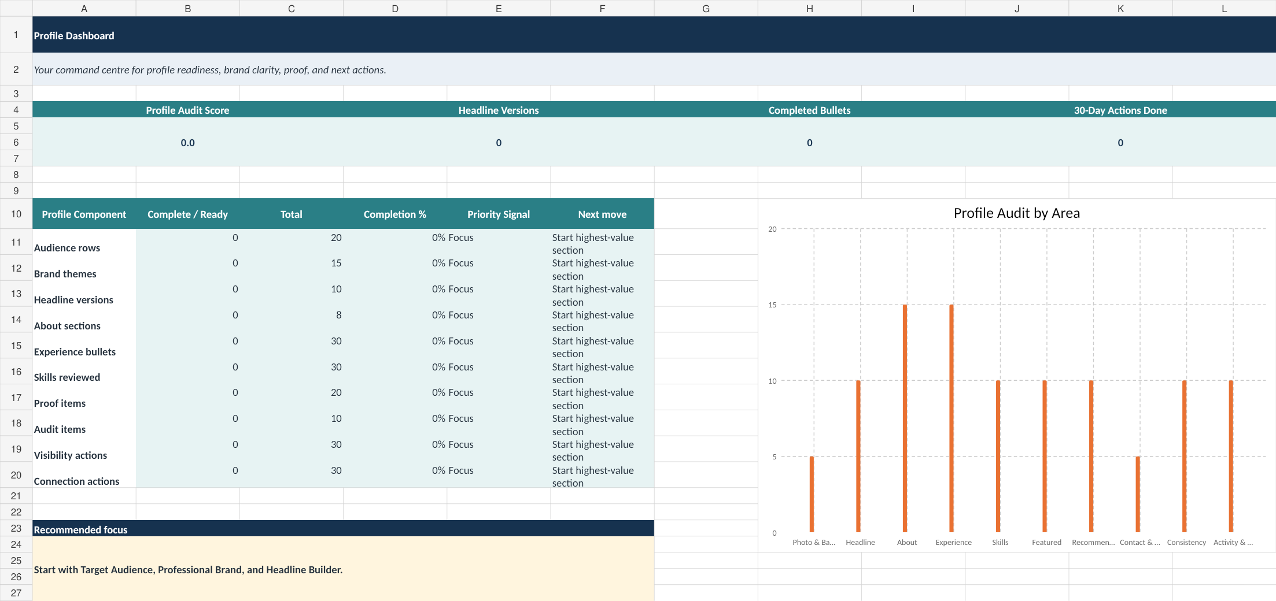Click the command centre subtitle text
Viewport: 1276px width, 601px height.
210,70
